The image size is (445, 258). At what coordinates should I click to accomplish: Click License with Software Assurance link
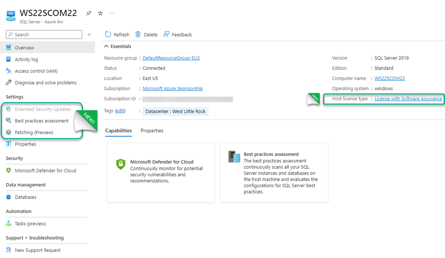(408, 99)
